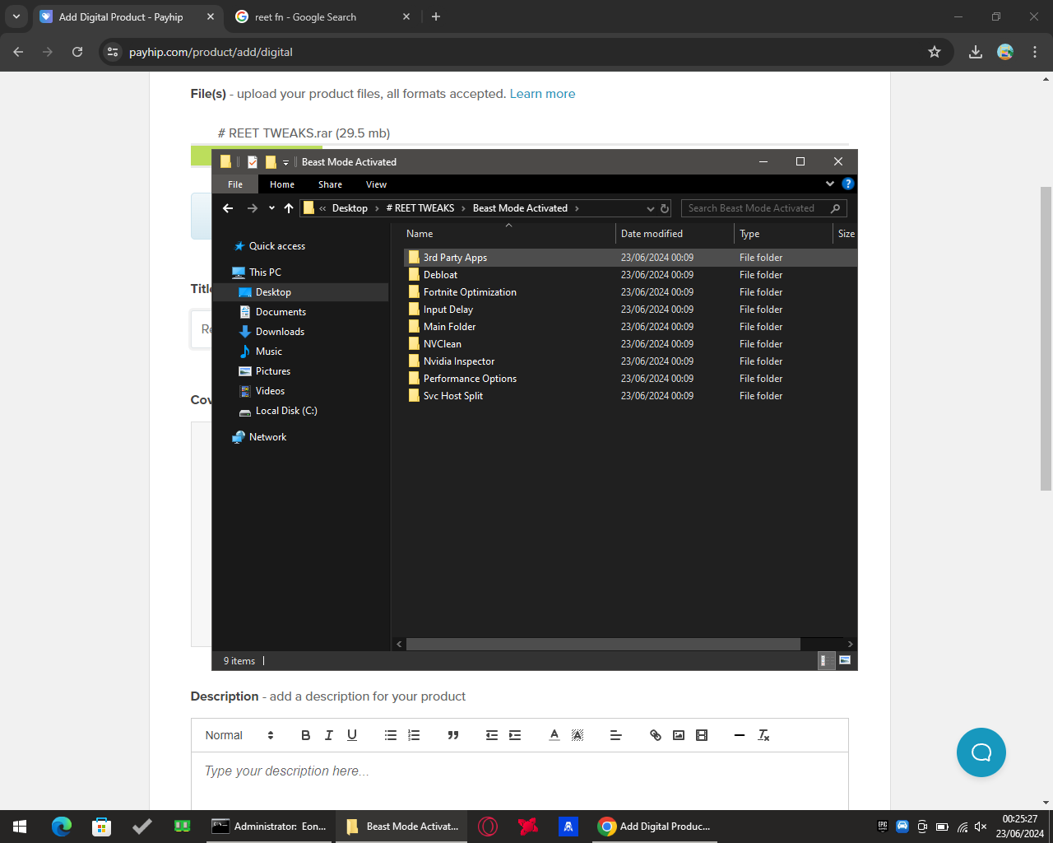Viewport: 1053px width, 843px height.
Task: Select Quick access in navigation pane
Action: 277,246
